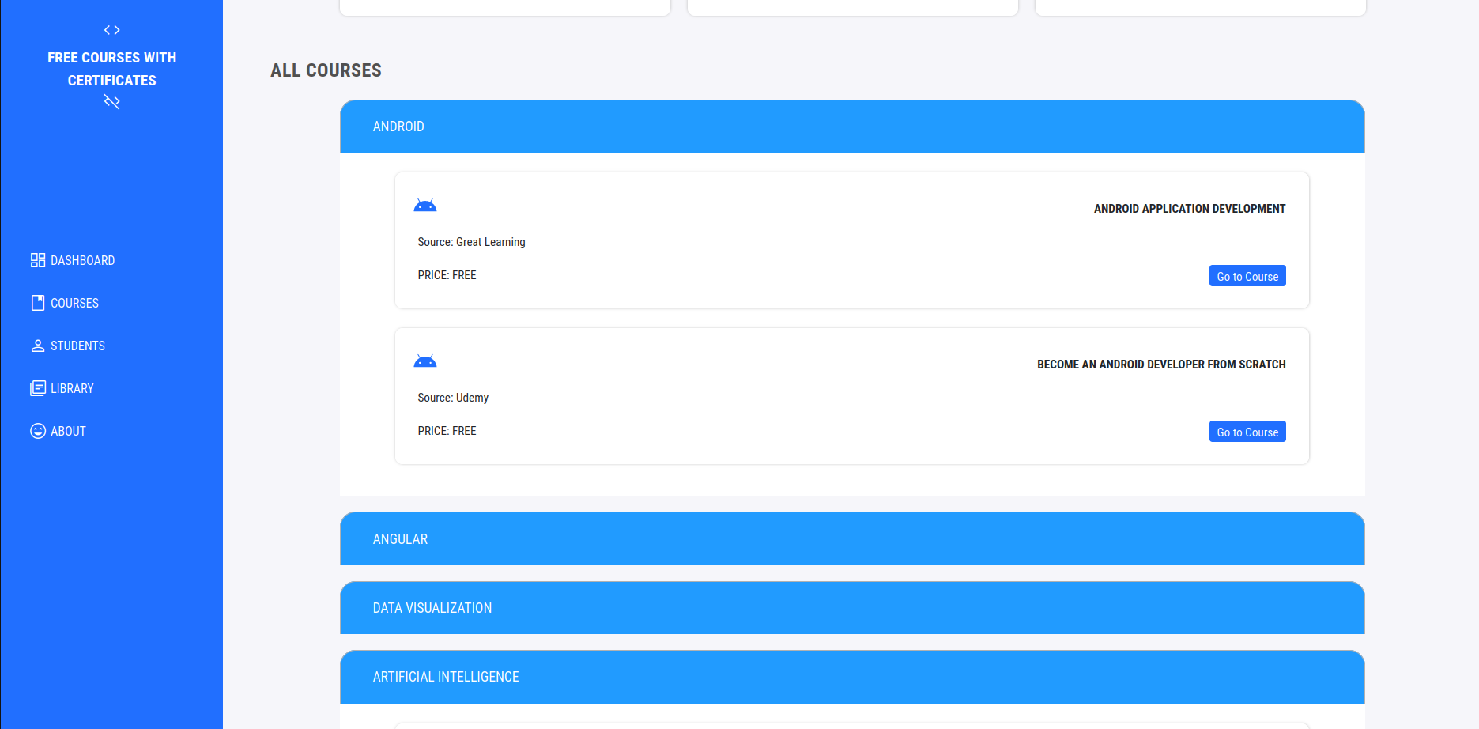Click the ALL COURSES heading

[326, 70]
